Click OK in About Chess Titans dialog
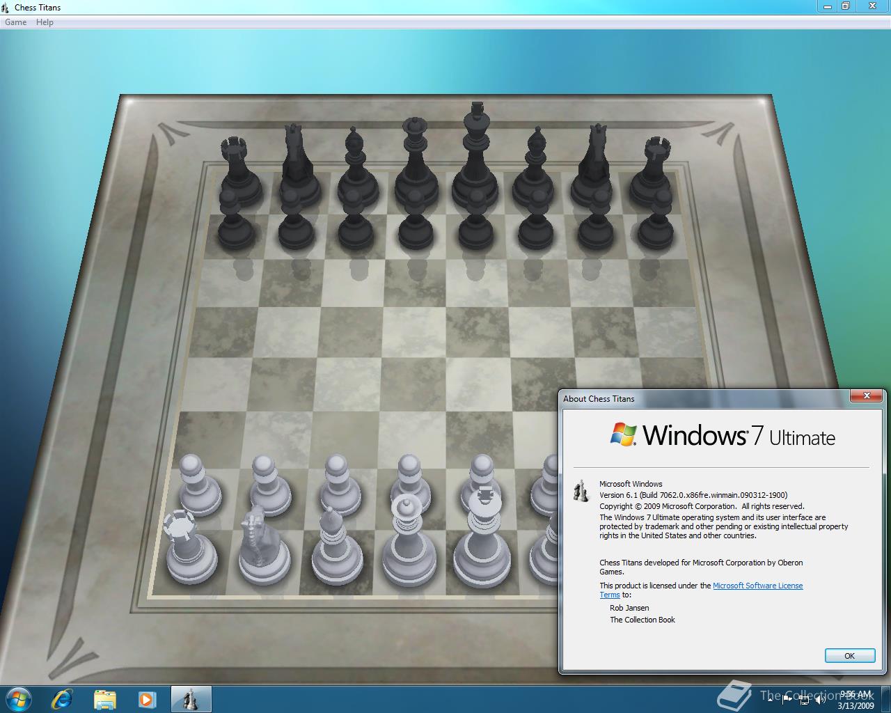The width and height of the screenshot is (891, 713). pos(849,656)
